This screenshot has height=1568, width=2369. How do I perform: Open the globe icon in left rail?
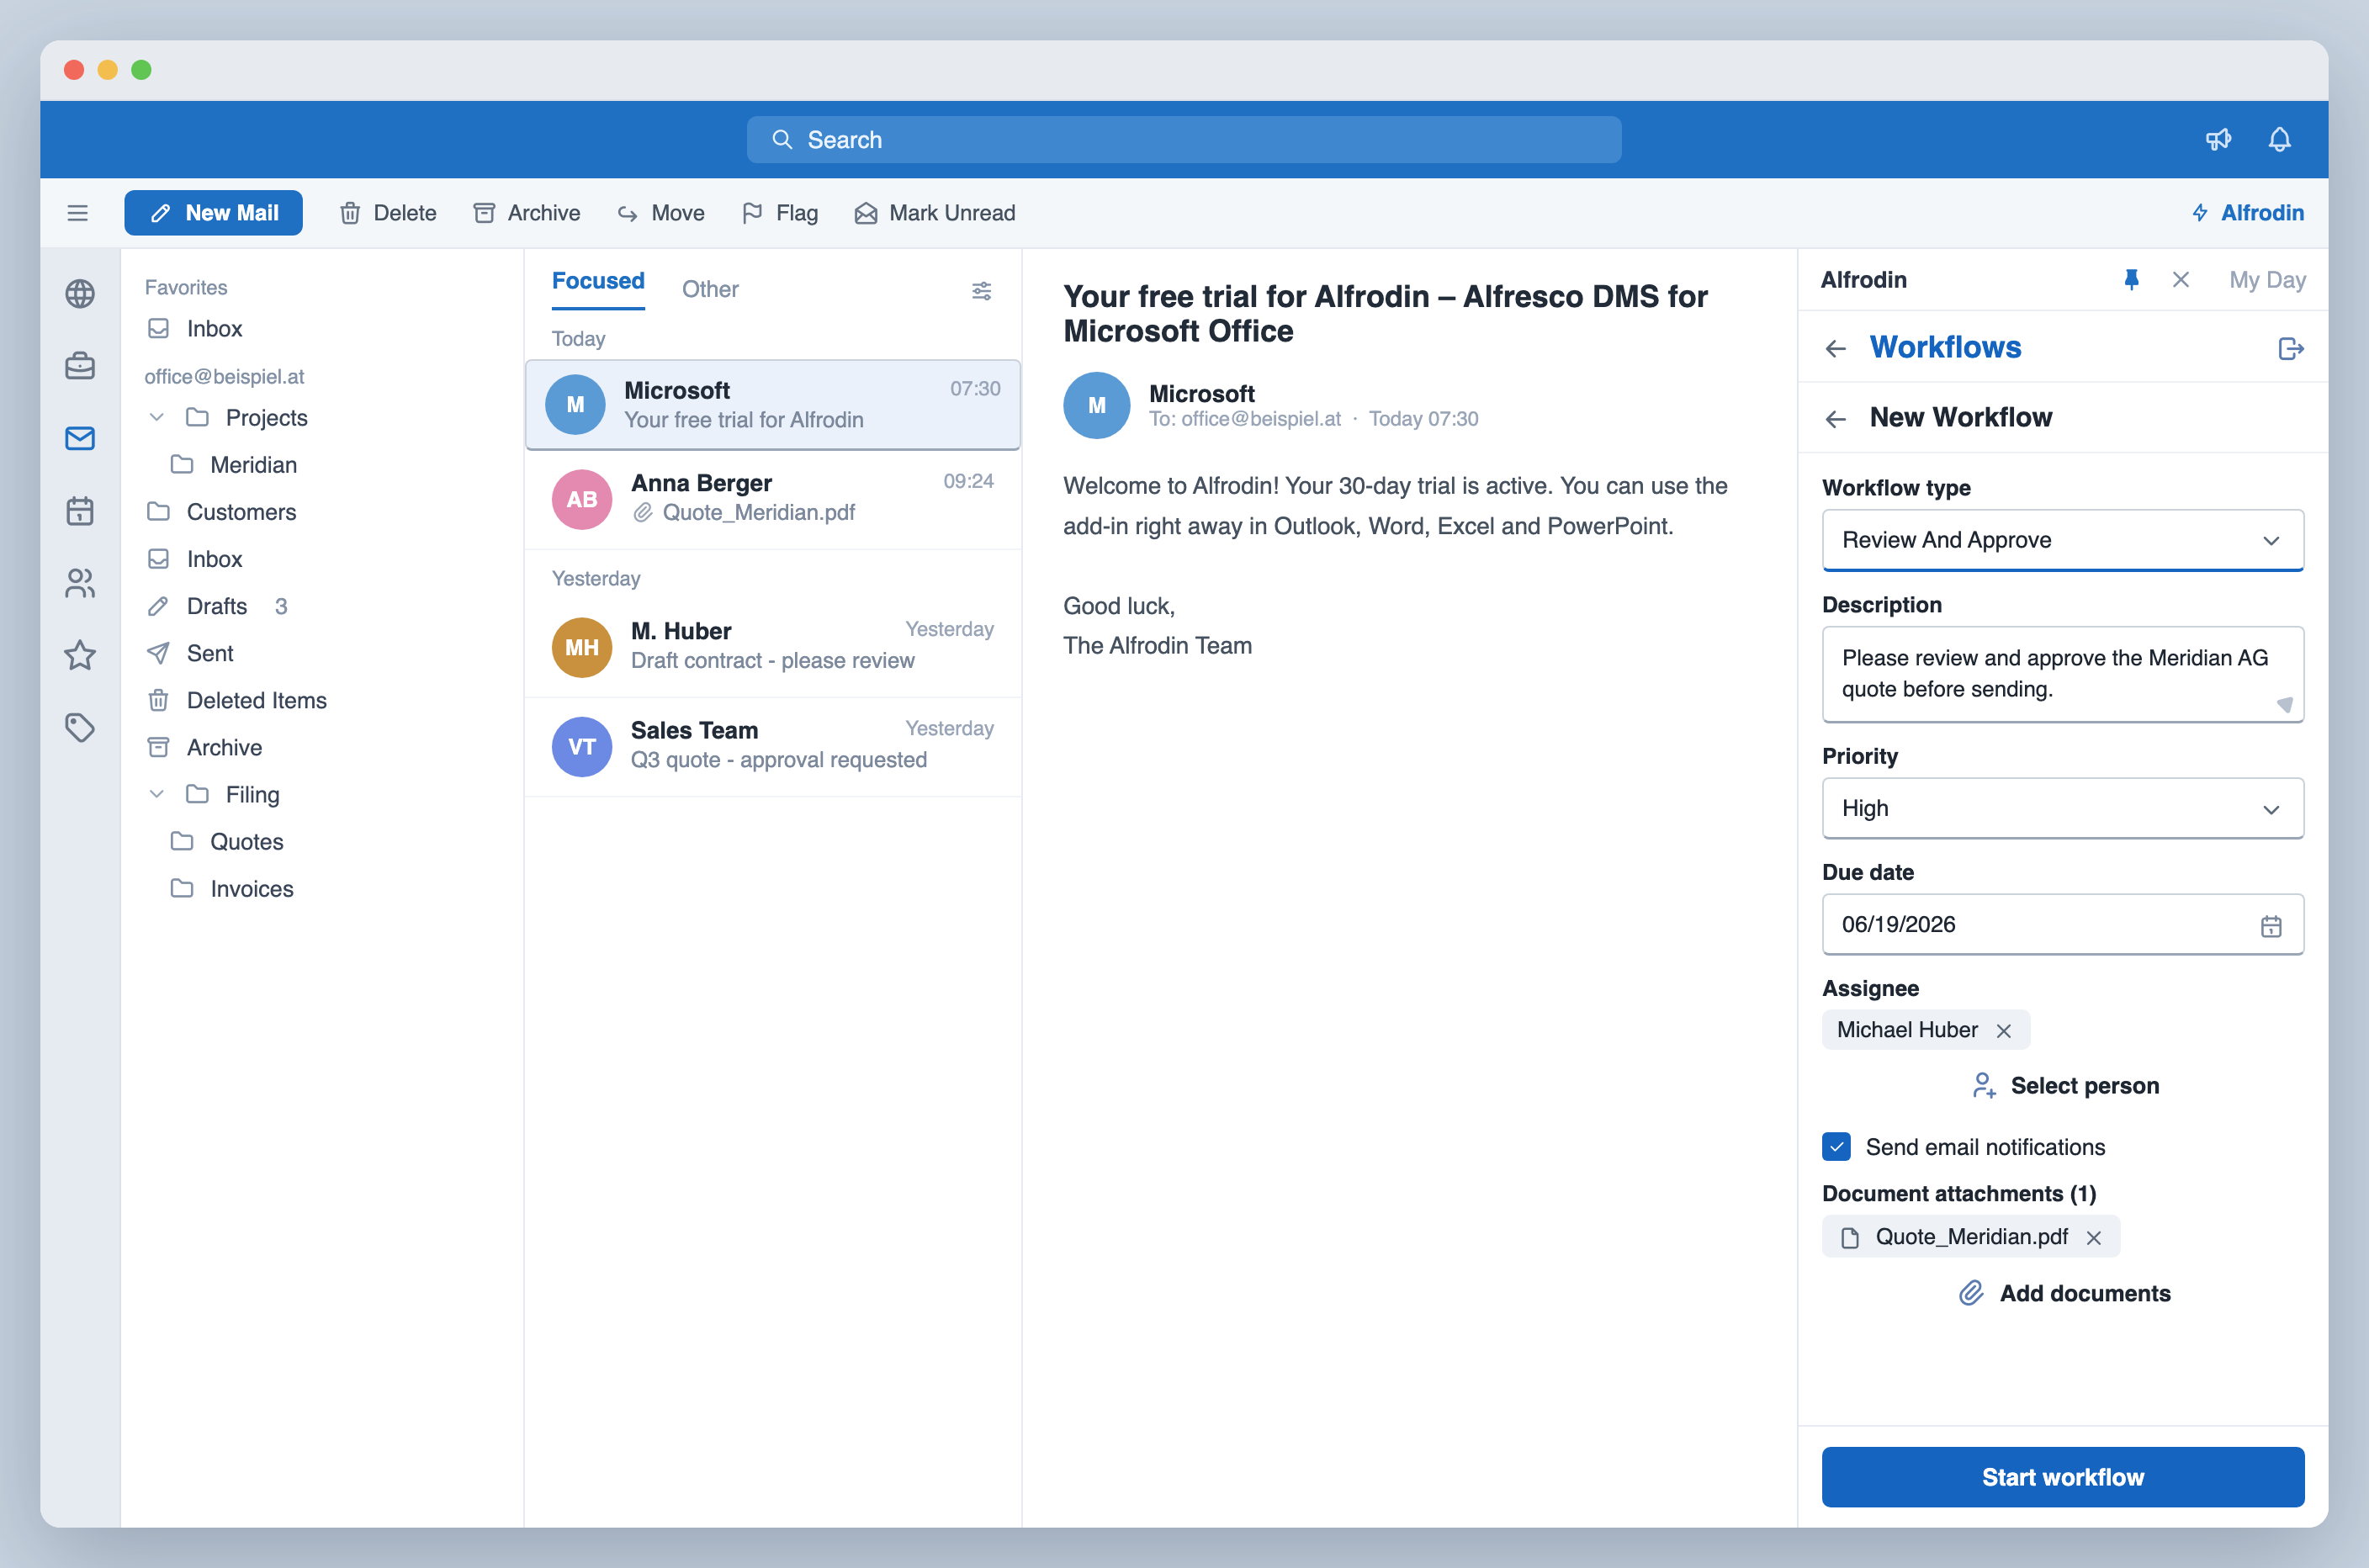click(x=80, y=294)
